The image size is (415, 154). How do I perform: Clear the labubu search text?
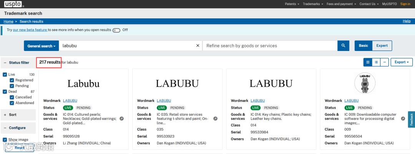pyautogui.click(x=198, y=46)
